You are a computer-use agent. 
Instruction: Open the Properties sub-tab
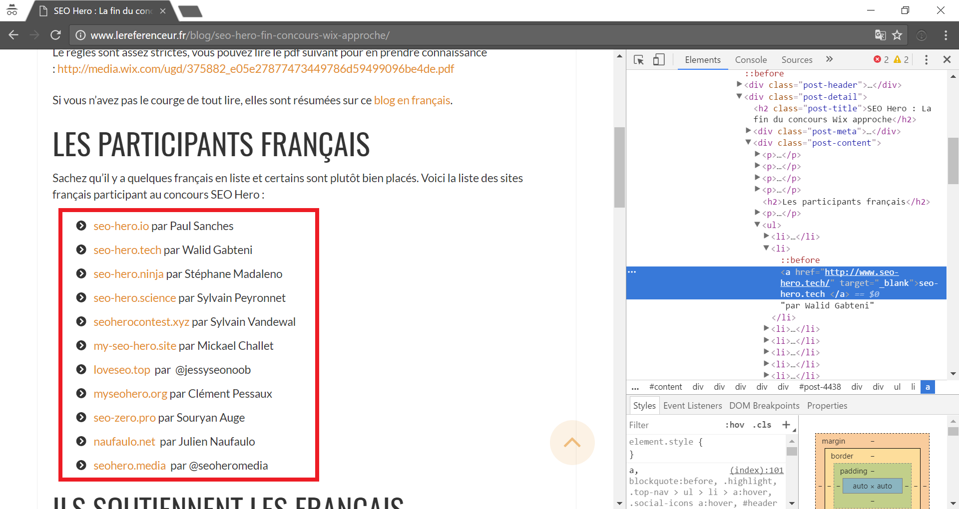click(827, 406)
